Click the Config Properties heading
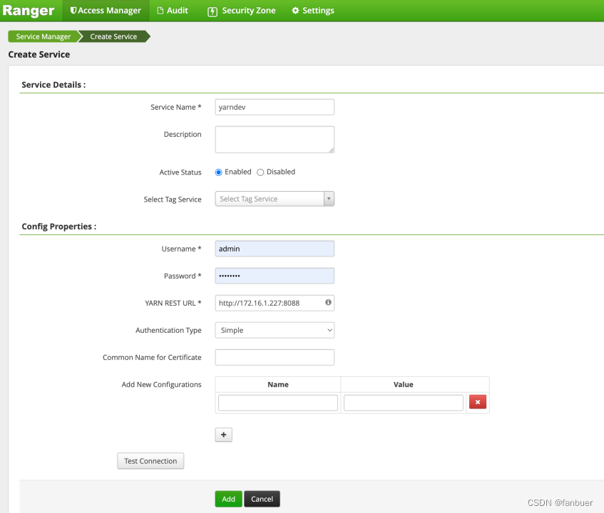 [x=59, y=227]
